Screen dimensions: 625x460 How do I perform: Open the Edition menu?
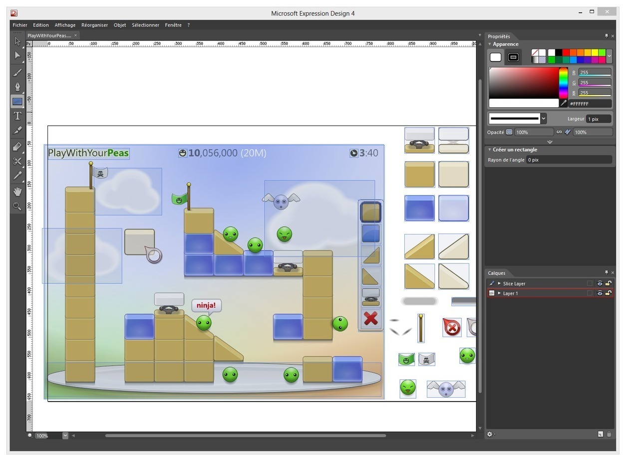(41, 25)
